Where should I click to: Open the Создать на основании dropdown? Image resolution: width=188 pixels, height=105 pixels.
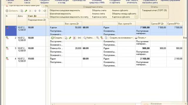tap(121, 38)
